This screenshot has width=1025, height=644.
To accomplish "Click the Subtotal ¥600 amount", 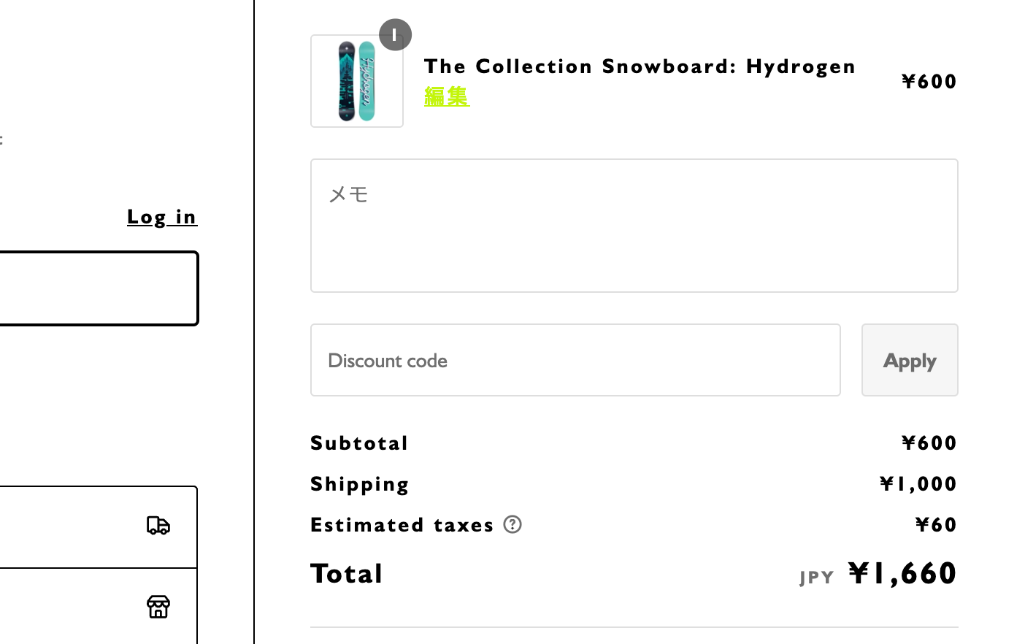I will click(x=929, y=443).
